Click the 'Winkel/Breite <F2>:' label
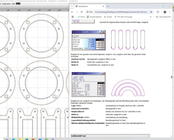 pos(80,117)
